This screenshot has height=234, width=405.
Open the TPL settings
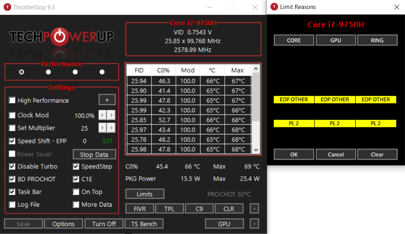point(169,209)
